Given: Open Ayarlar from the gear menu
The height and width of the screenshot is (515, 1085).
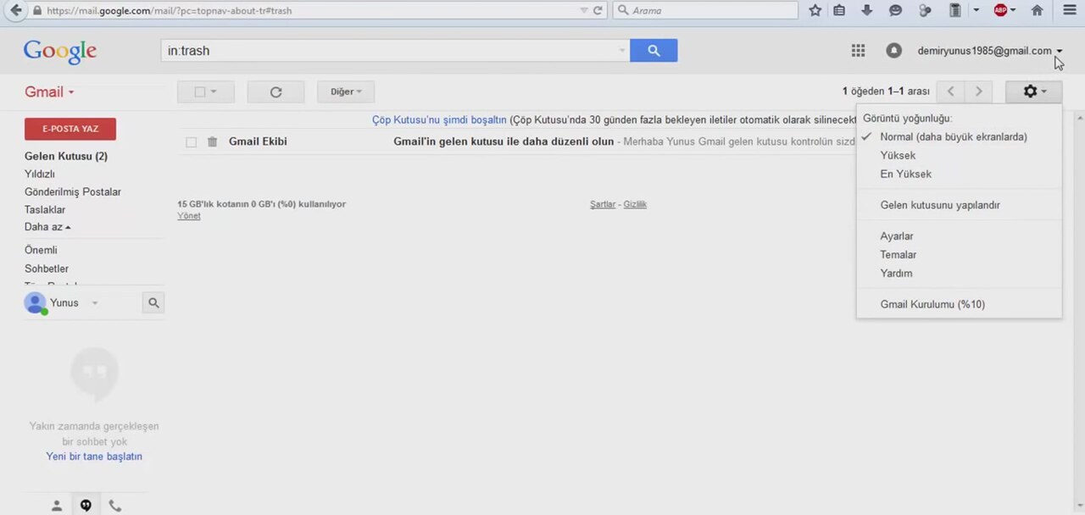Looking at the screenshot, I should (x=897, y=236).
